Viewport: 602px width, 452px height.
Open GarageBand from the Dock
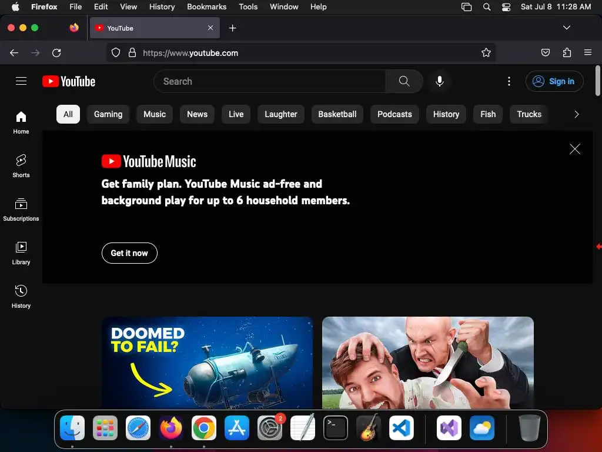click(x=369, y=428)
